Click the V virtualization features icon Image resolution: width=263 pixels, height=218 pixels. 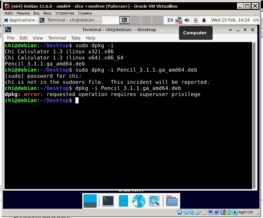point(223,212)
